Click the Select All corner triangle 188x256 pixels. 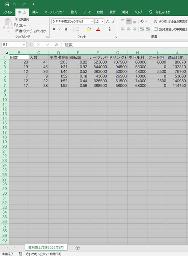pyautogui.click(x=7, y=53)
